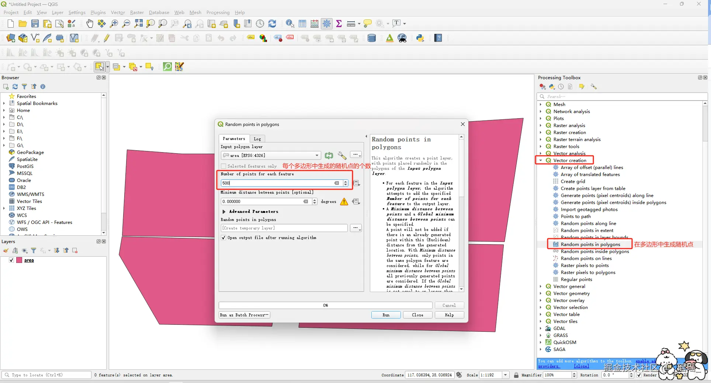Click the Help button in the dialog
Image resolution: width=711 pixels, height=383 pixels.
(449, 315)
